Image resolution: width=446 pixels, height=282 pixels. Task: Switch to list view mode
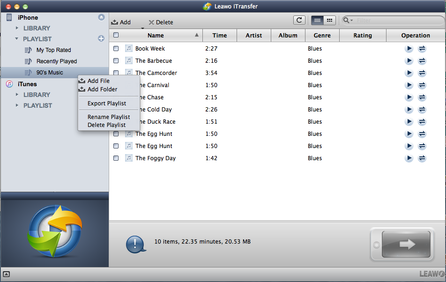(x=317, y=20)
